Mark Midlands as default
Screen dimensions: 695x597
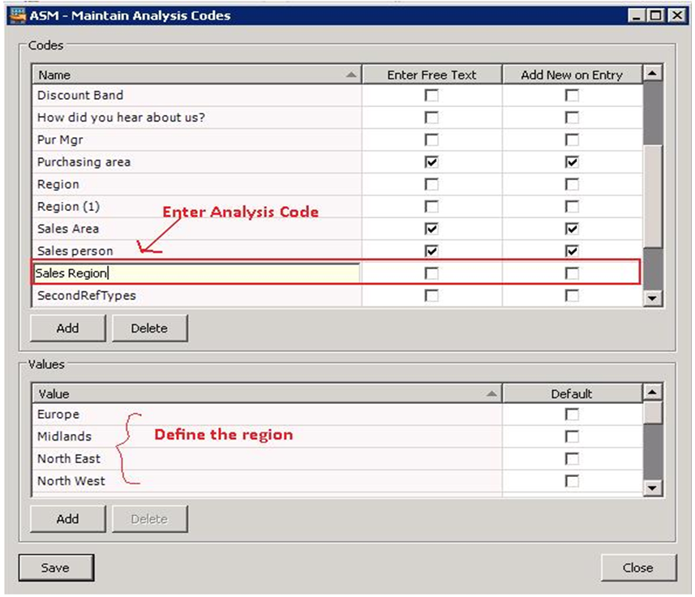pyautogui.click(x=572, y=436)
